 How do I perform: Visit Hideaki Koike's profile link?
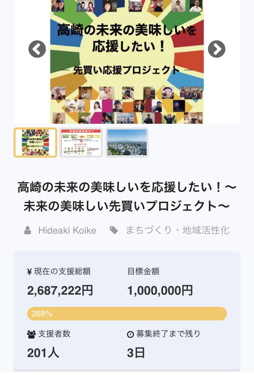coord(67,231)
